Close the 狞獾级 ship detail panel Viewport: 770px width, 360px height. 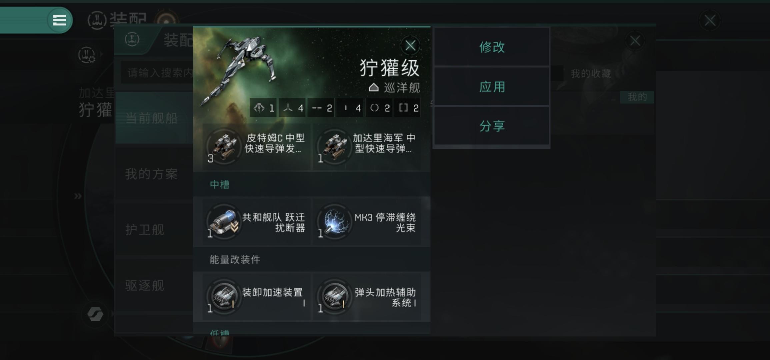click(x=410, y=45)
